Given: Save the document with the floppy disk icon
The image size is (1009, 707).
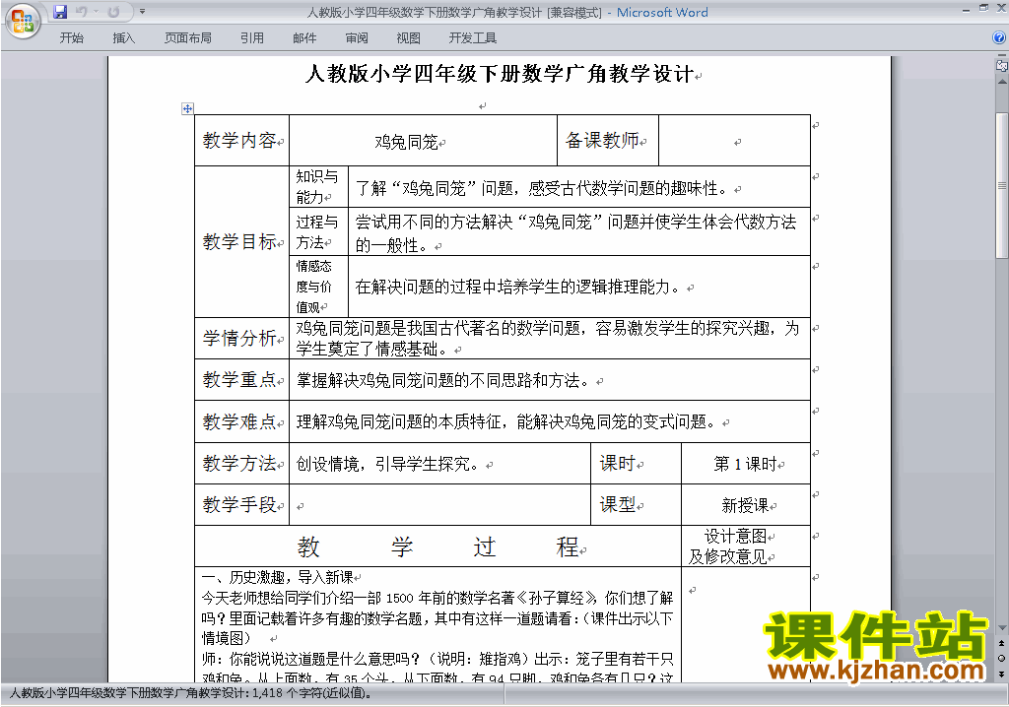Looking at the screenshot, I should (x=60, y=12).
